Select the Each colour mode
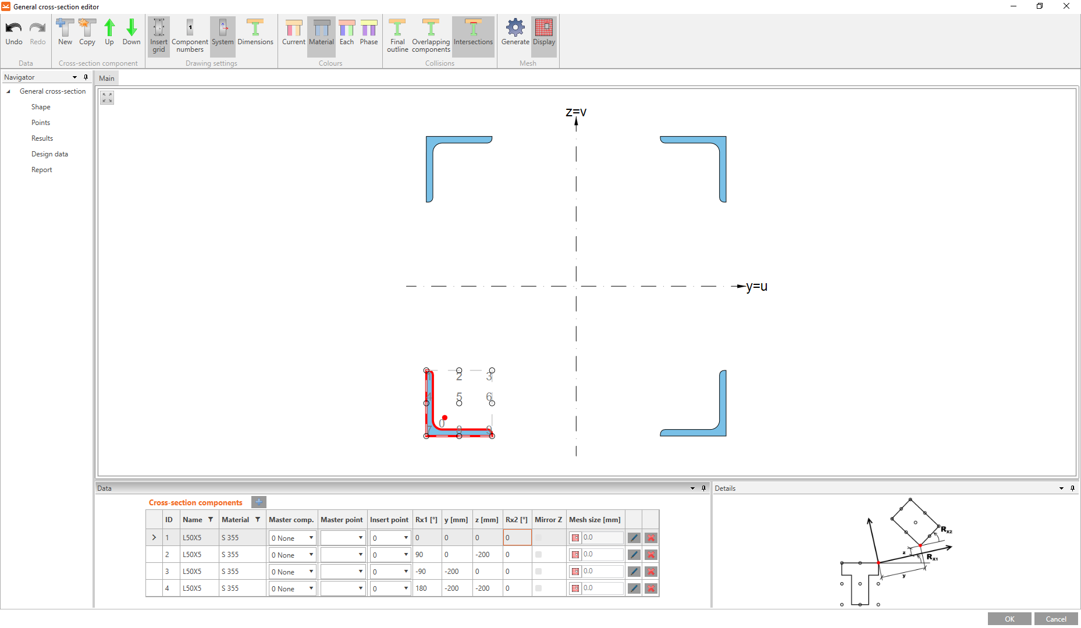The height and width of the screenshot is (628, 1081). coord(347,33)
